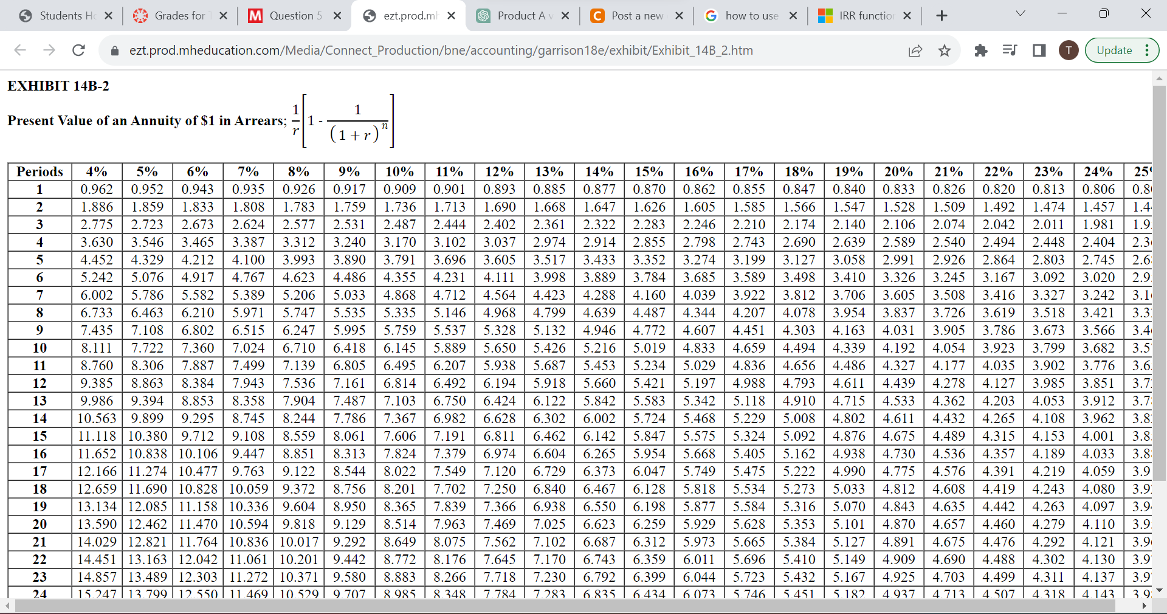Open the reading list panel icon

pos(1009,50)
